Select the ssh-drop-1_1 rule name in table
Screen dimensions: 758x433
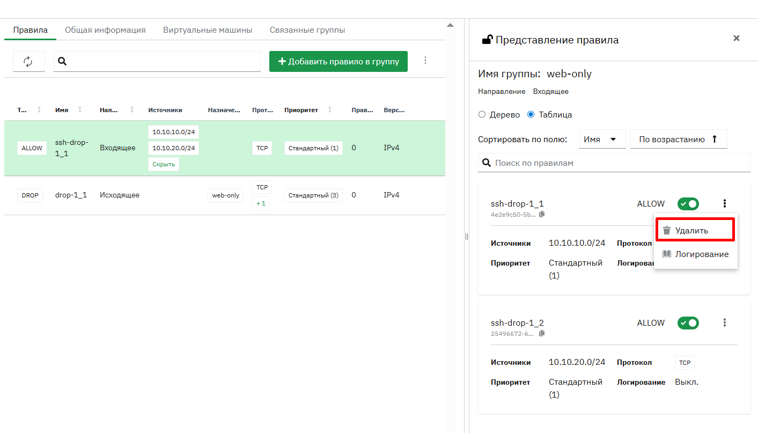(72, 148)
